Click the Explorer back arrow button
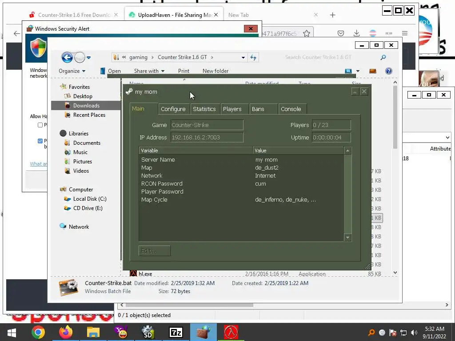The height and width of the screenshot is (341, 455). (x=67, y=57)
